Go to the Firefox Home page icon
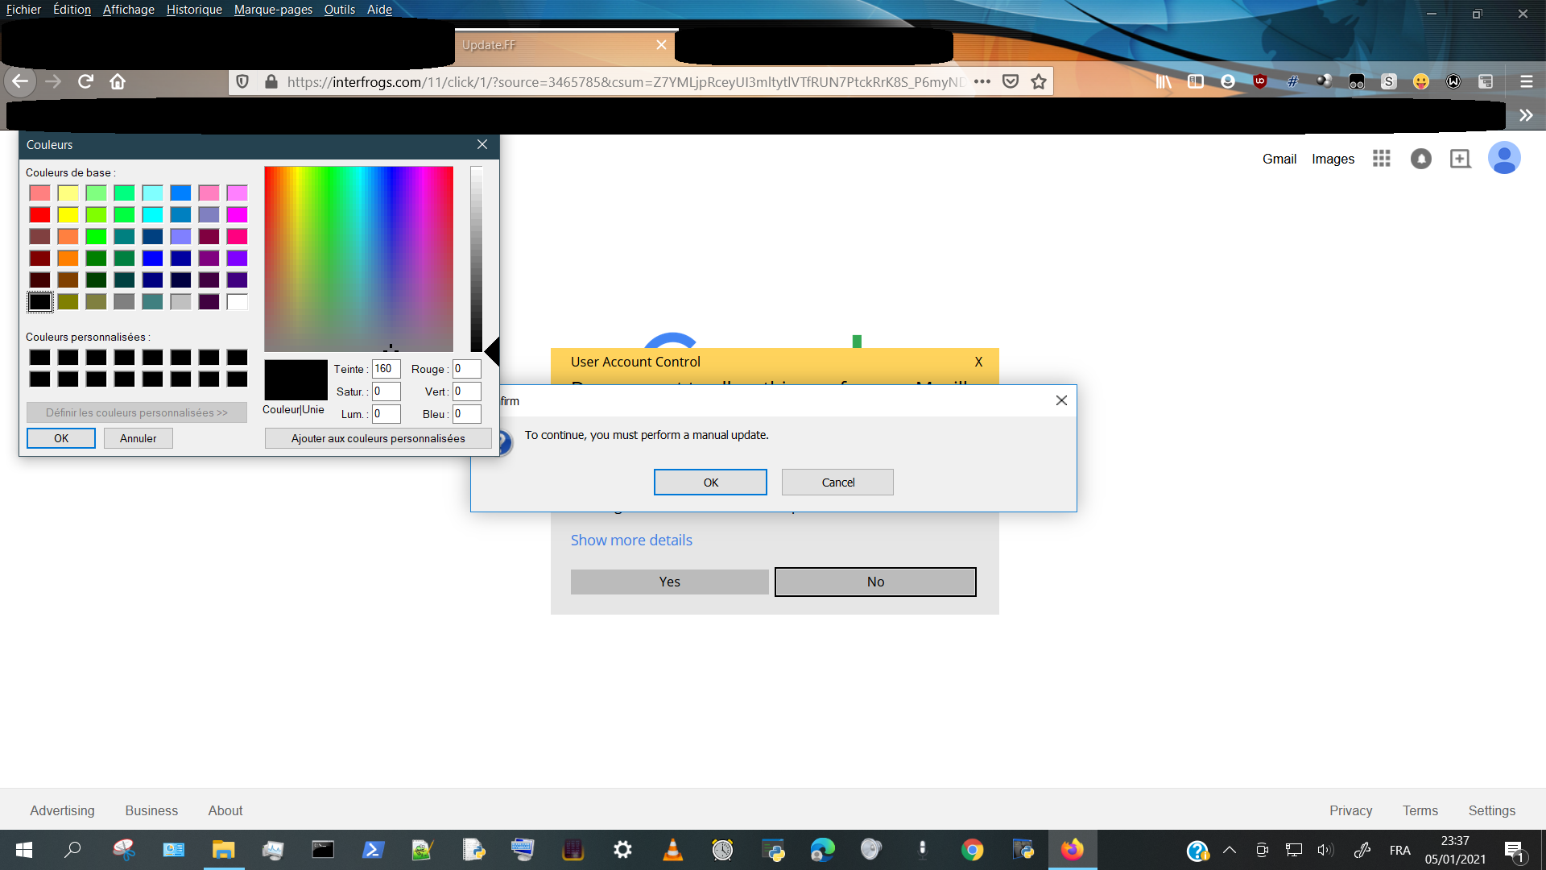The width and height of the screenshot is (1546, 870). [x=118, y=81]
